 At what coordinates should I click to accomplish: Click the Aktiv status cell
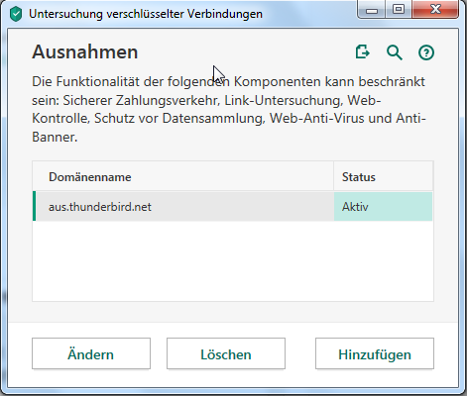point(383,206)
